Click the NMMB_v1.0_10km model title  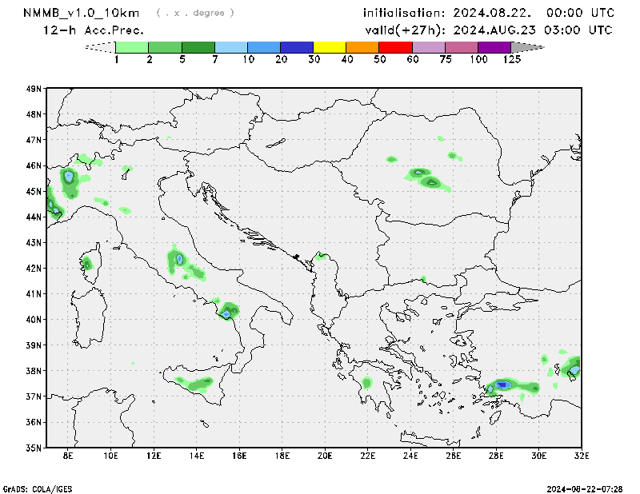82,13
